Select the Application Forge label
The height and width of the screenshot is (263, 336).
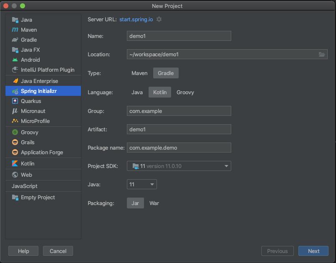click(x=42, y=153)
